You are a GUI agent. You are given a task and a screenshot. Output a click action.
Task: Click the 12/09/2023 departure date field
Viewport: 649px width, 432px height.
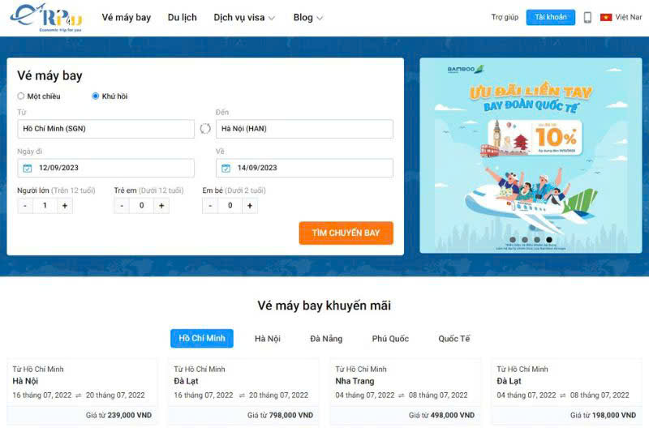pyautogui.click(x=106, y=168)
